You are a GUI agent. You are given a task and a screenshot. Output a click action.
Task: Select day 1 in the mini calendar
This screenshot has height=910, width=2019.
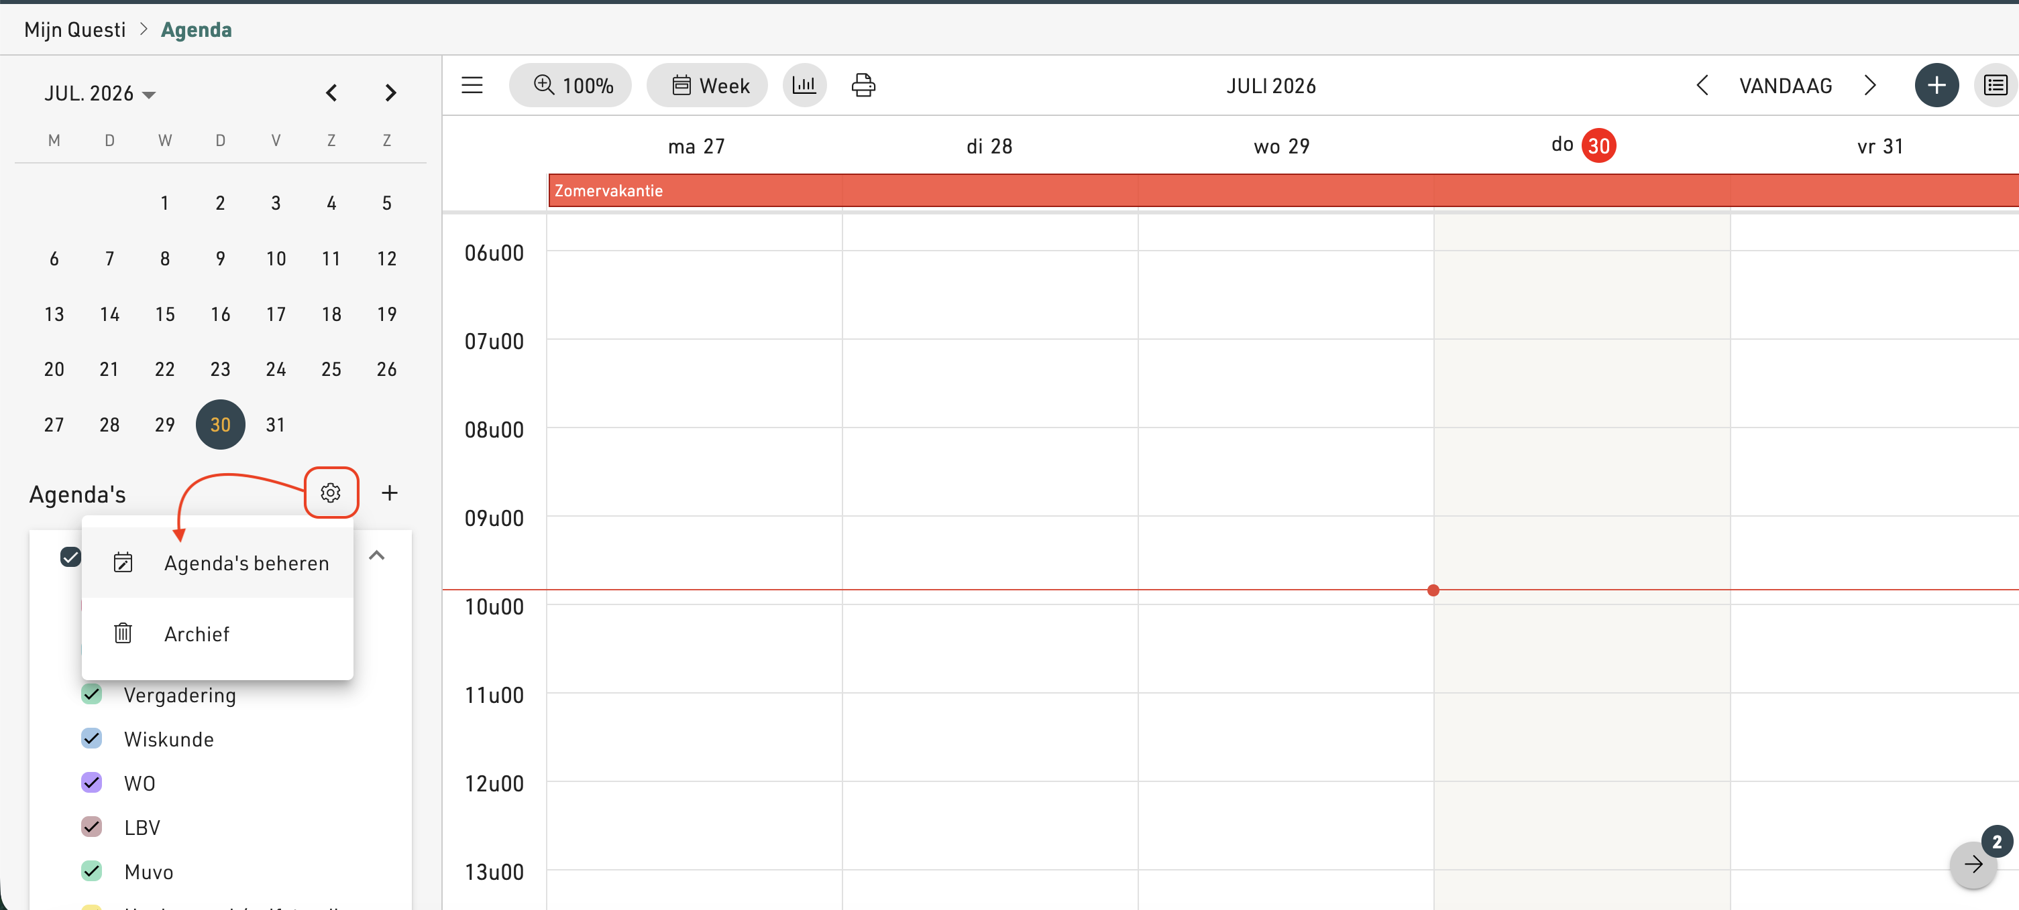click(164, 204)
